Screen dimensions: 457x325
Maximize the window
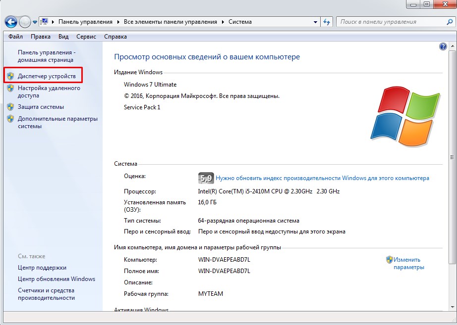[427, 4]
